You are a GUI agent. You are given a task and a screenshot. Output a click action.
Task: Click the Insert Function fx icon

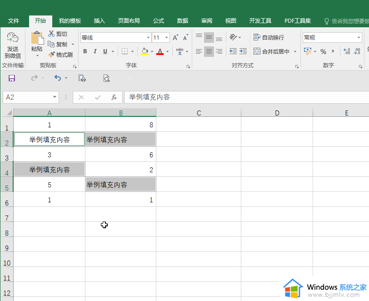click(114, 97)
